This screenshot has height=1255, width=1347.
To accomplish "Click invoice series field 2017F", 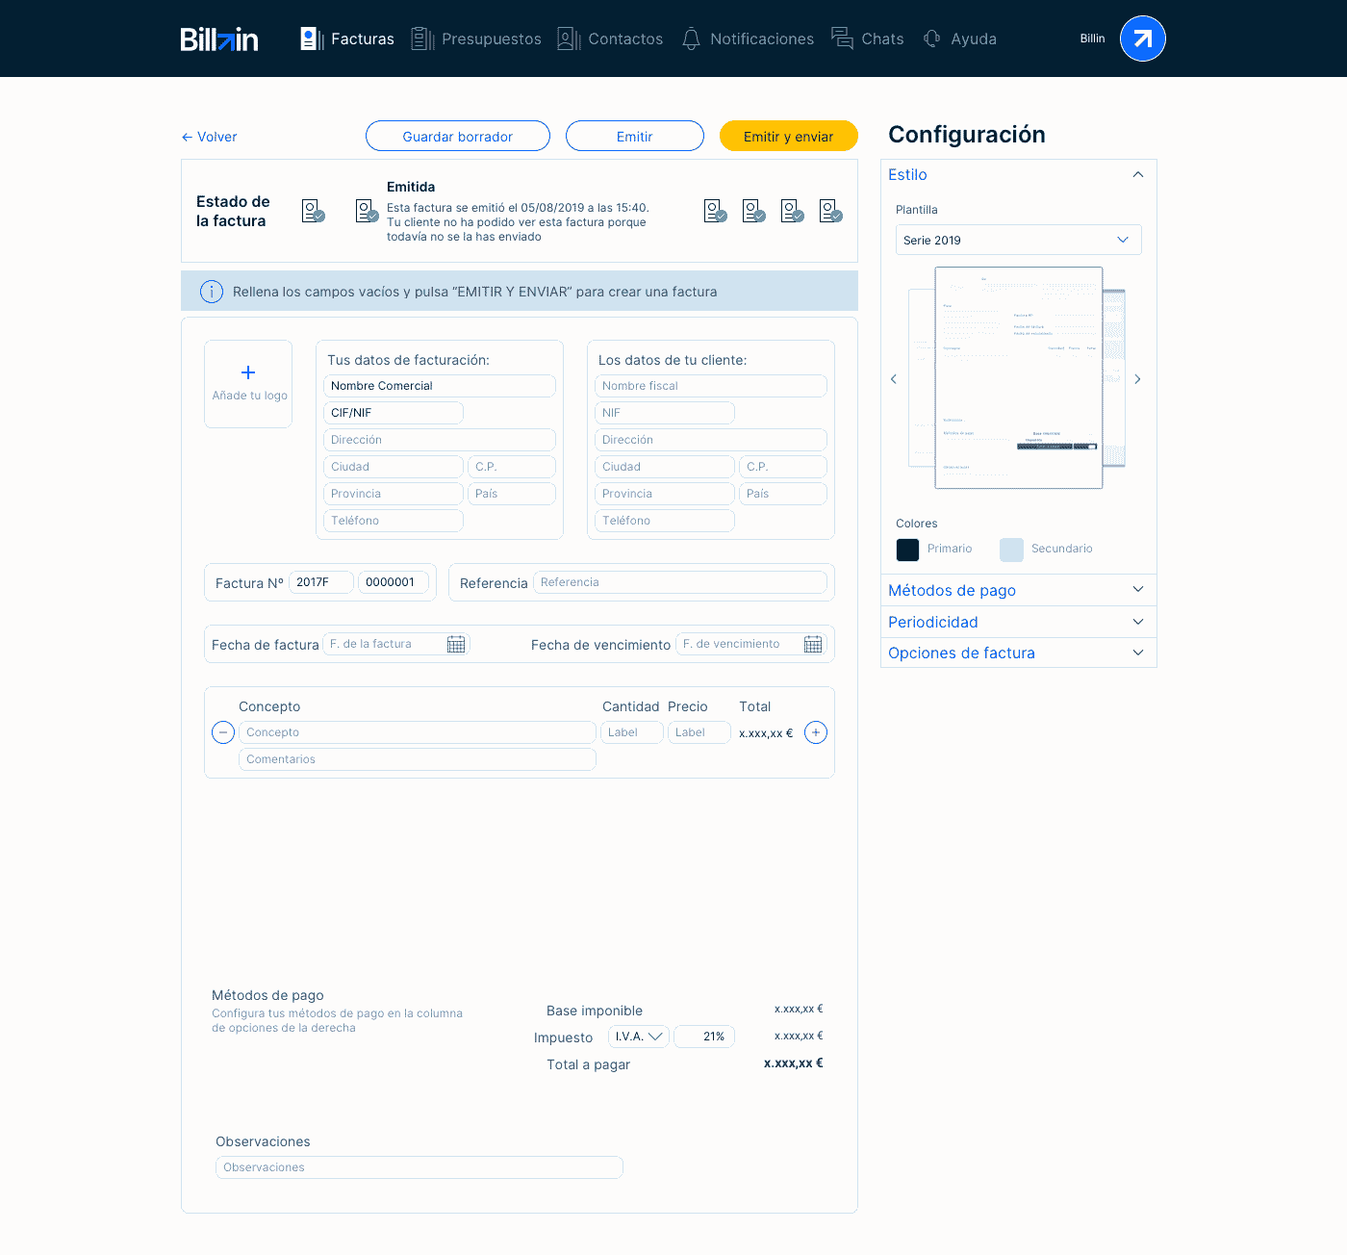I will click(x=321, y=582).
